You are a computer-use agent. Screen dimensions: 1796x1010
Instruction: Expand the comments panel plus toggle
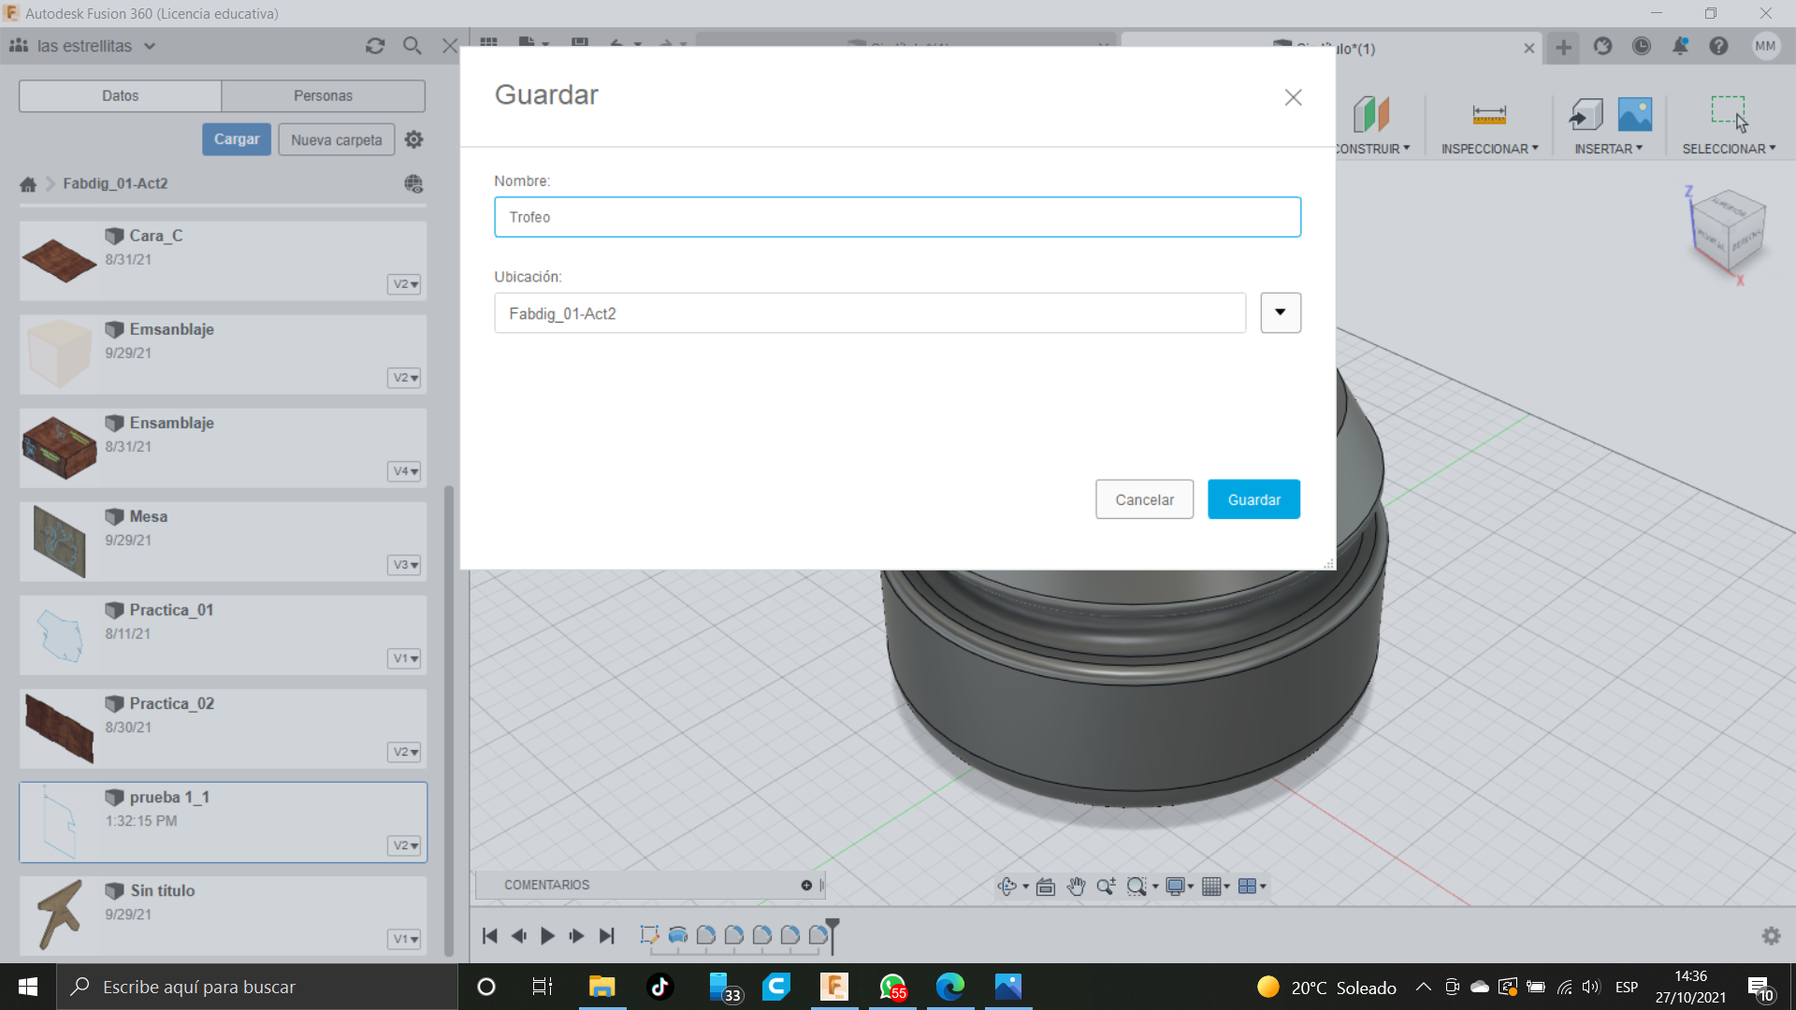(806, 885)
